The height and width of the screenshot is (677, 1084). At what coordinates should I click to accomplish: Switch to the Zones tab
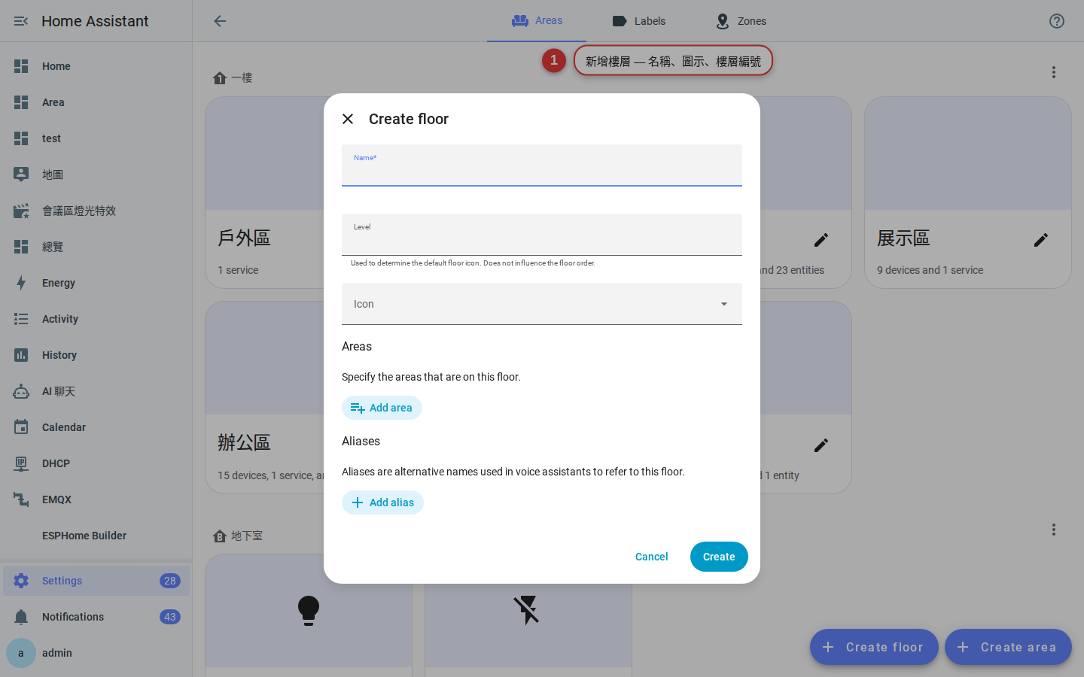click(741, 21)
